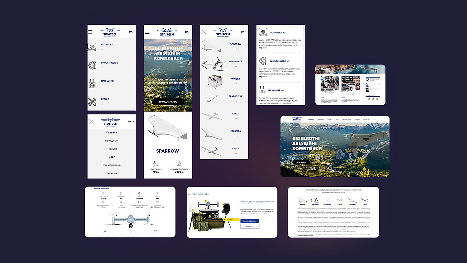
Task: Click the Про компанію button on the mobile hero
Action: coord(168,102)
